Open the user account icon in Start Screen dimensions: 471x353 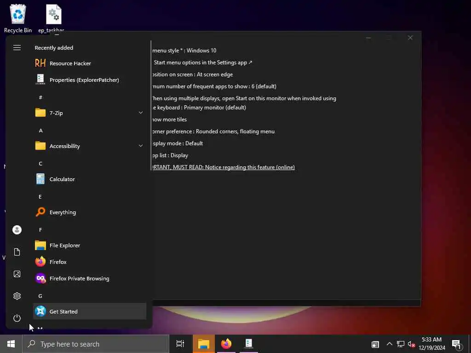point(17,230)
